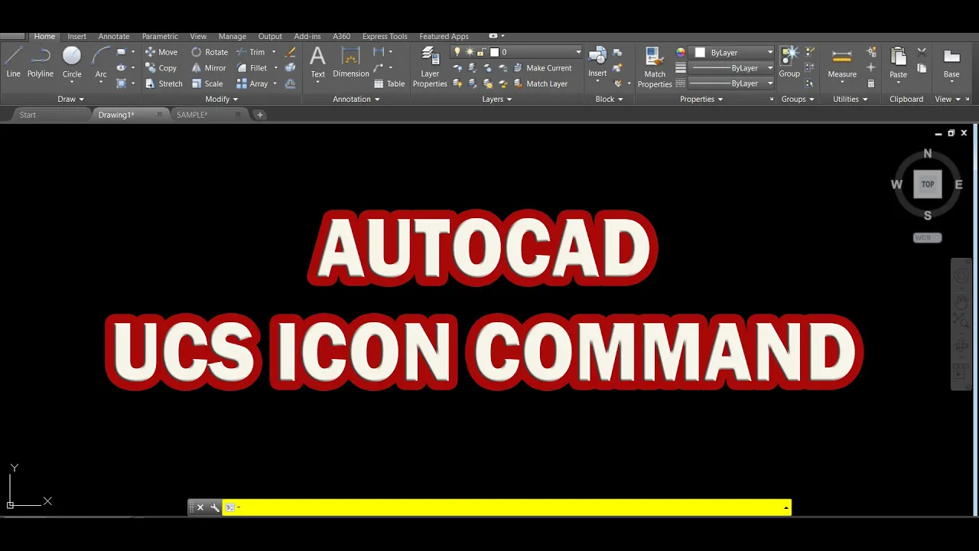Click the Group tool
The width and height of the screenshot is (979, 551).
point(789,62)
